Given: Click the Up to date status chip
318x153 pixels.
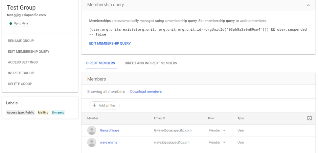Looking at the screenshot, I should click(19, 24).
